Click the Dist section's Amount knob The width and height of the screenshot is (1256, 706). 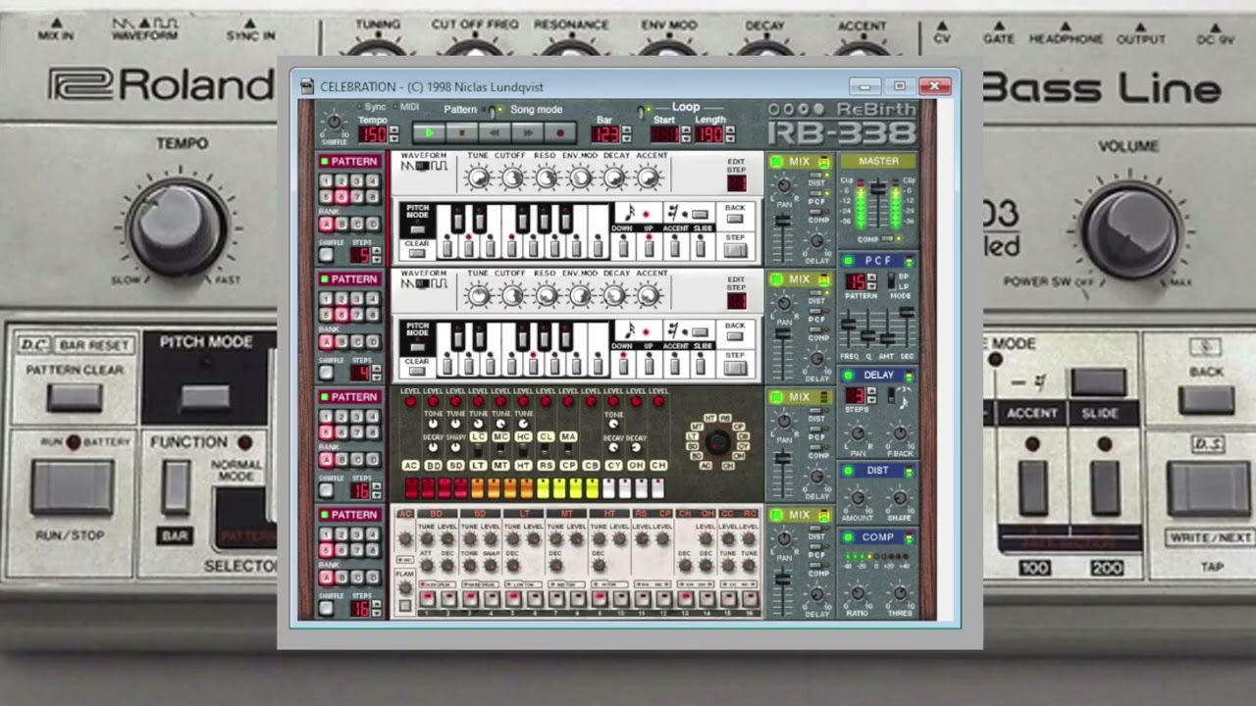[858, 497]
